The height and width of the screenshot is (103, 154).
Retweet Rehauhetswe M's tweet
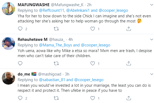pyautogui.click(x=56, y=64)
